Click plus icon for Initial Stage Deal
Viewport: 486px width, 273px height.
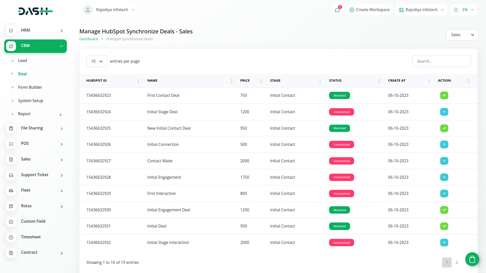pyautogui.click(x=444, y=112)
